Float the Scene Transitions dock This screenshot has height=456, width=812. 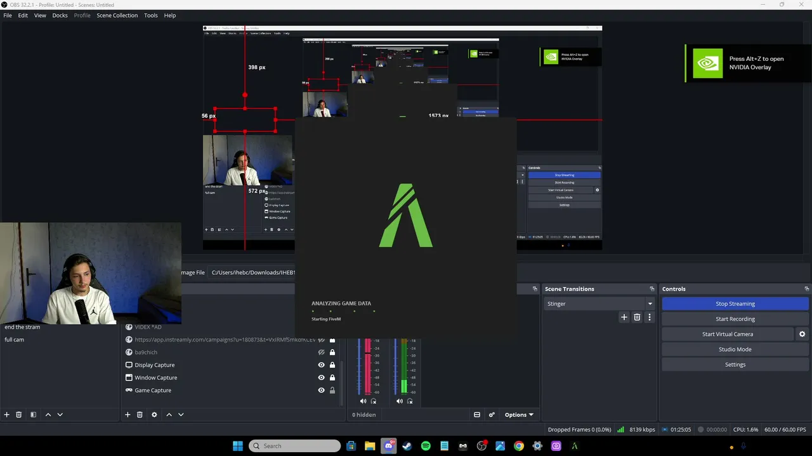click(652, 289)
